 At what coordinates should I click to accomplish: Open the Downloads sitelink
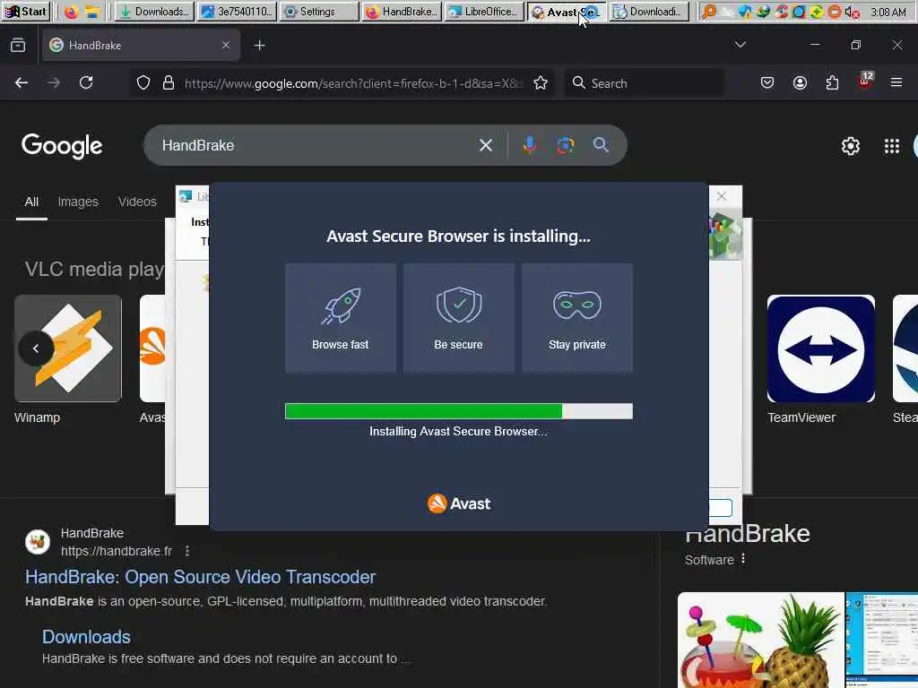point(86,637)
